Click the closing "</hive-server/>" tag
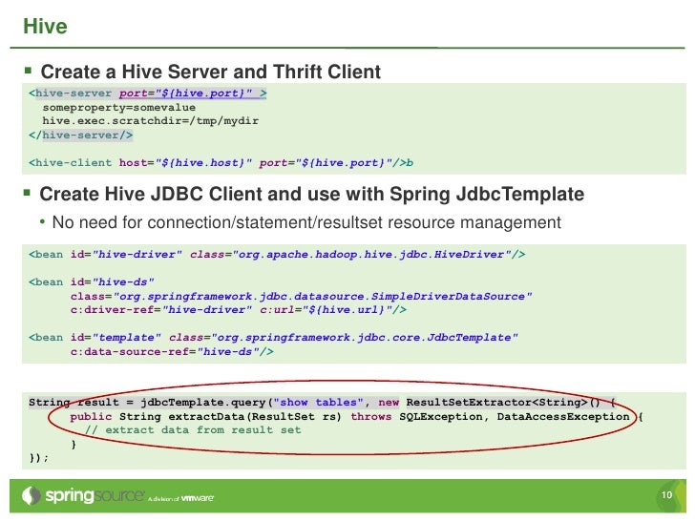Screen dimensions: 695x521 [80, 135]
